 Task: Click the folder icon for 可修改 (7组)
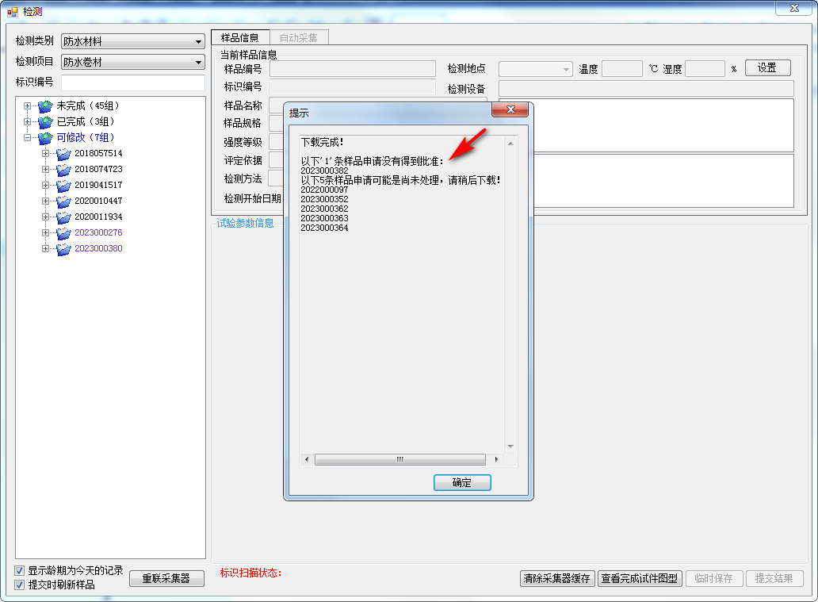point(45,137)
